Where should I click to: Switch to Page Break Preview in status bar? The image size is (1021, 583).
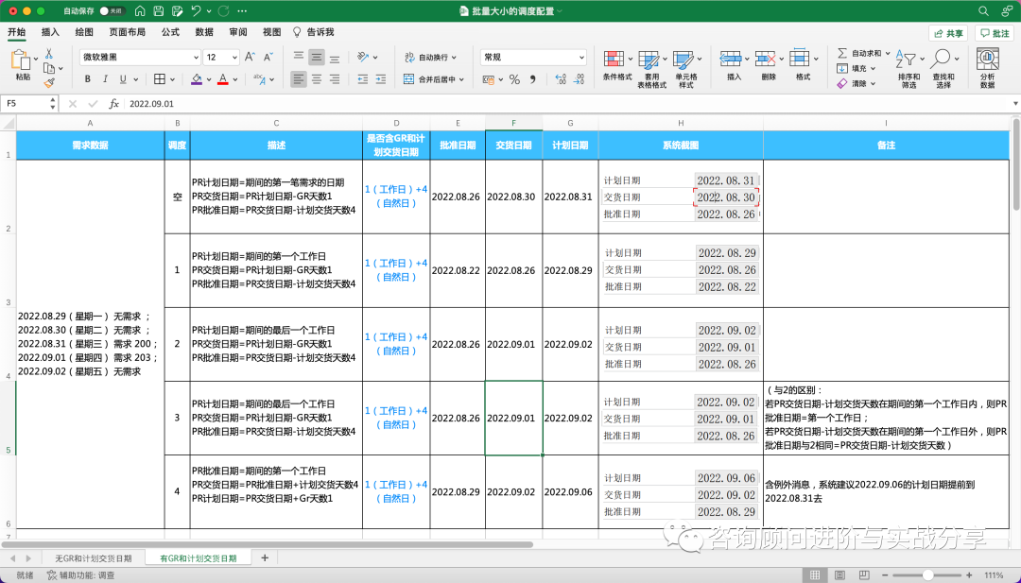[864, 575]
